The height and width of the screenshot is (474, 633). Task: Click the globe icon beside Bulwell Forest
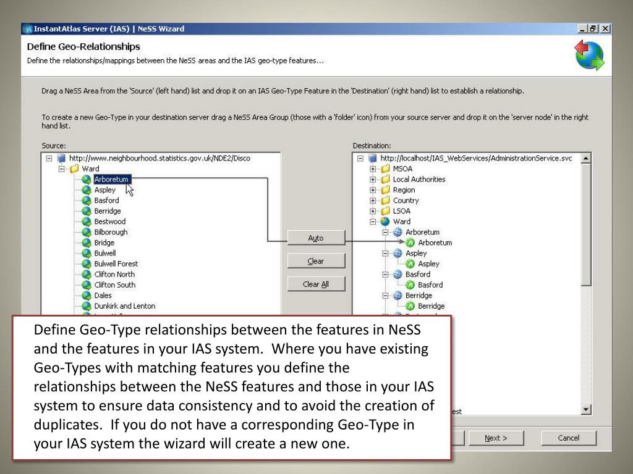tap(87, 264)
